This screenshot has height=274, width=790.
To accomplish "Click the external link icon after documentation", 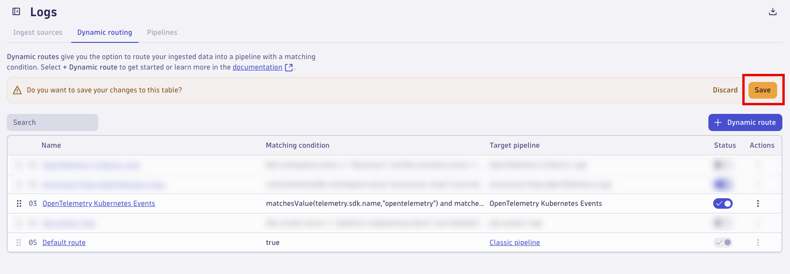I will click(x=289, y=68).
